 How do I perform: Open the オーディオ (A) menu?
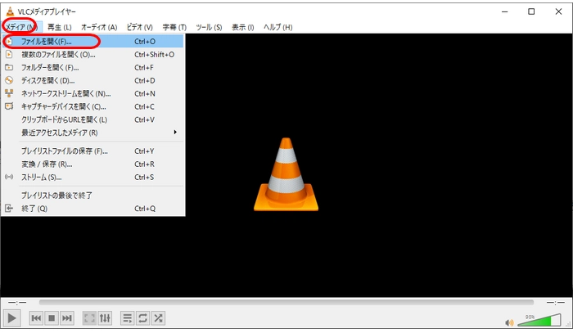[99, 27]
